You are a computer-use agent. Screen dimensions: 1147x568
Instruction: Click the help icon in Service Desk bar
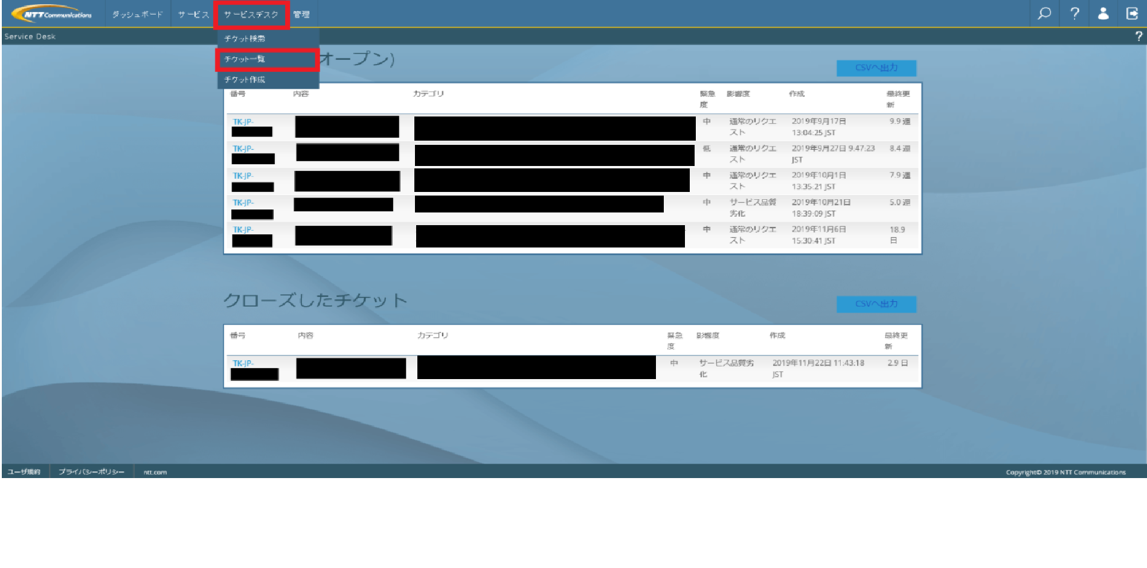(1139, 36)
